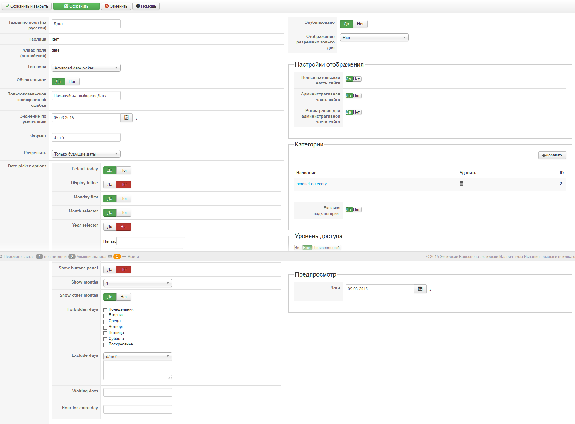Enable Year selector with Да
The height and width of the screenshot is (424, 575).
110,227
